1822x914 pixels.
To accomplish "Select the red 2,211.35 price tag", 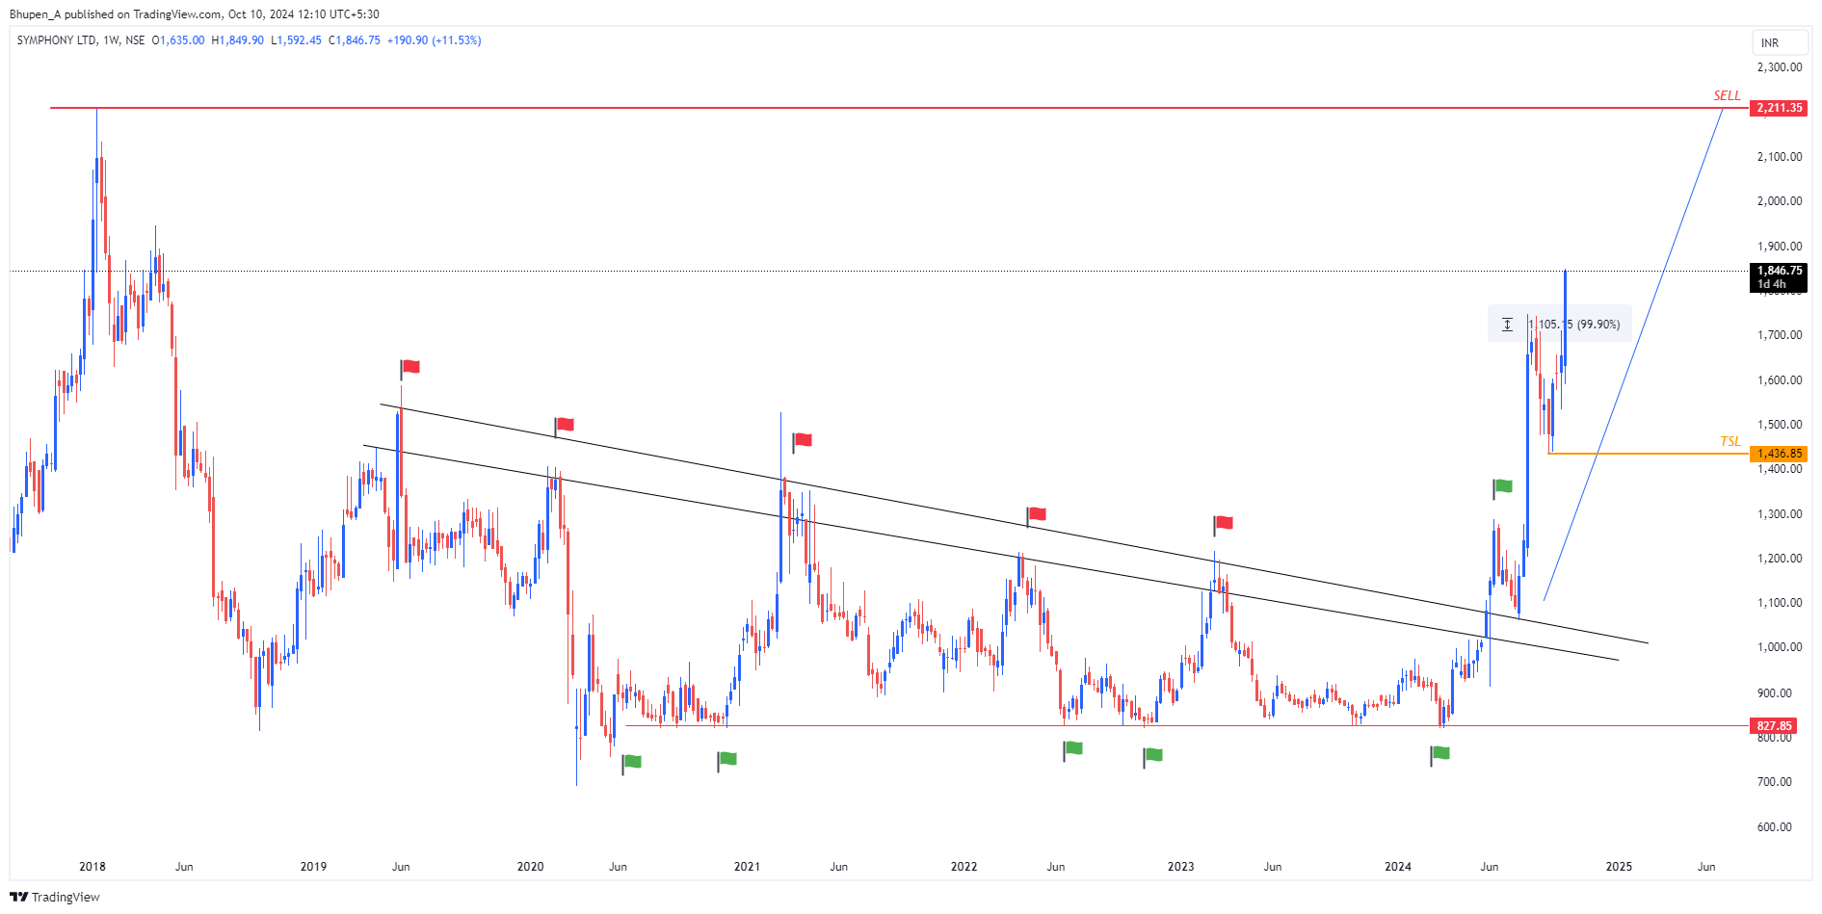I will [1779, 108].
